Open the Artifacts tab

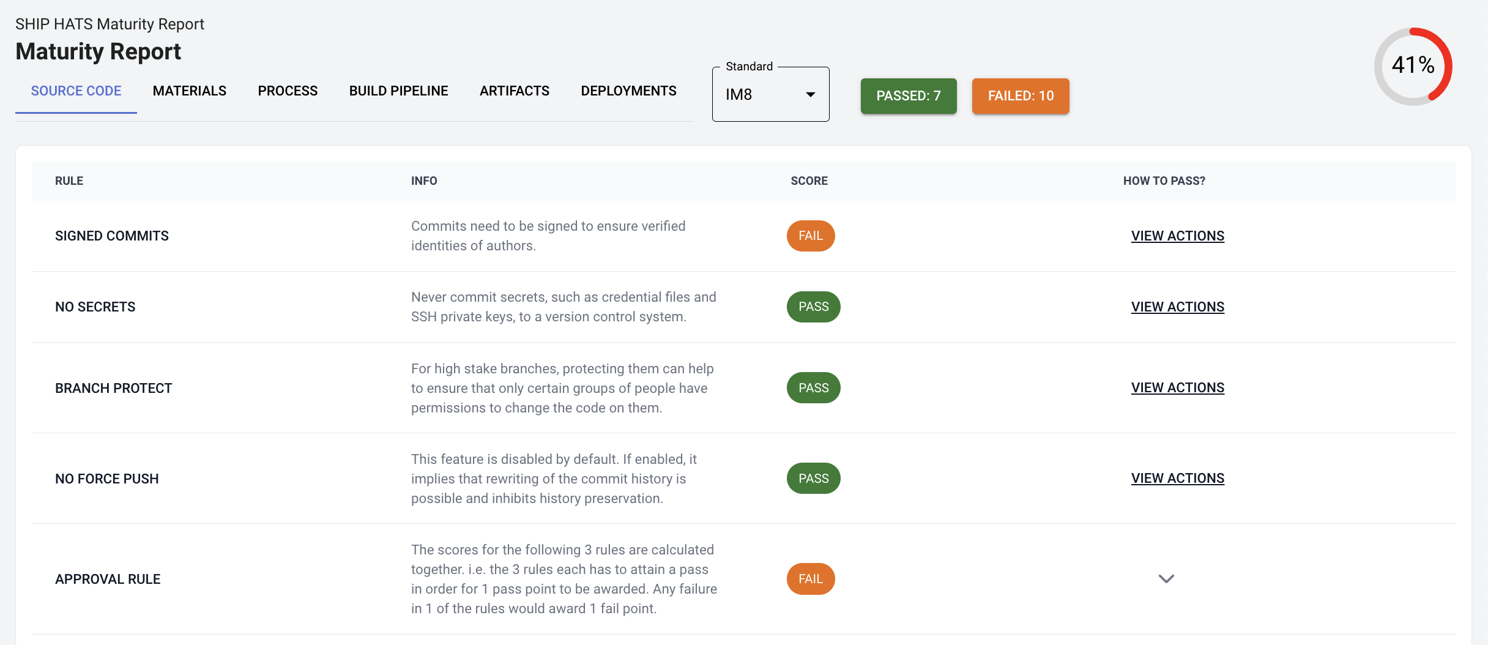tap(514, 91)
